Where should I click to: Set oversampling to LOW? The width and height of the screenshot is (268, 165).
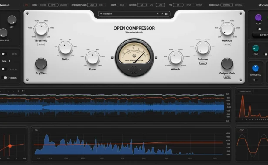(x=92, y=5)
